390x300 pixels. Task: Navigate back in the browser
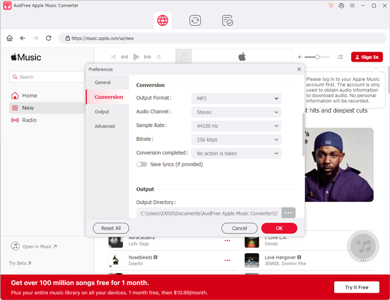tap(23, 38)
